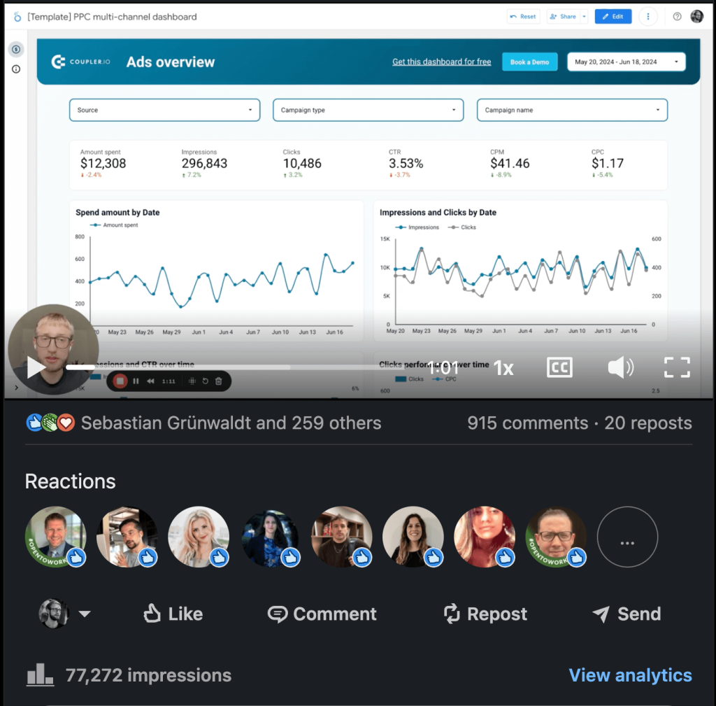This screenshot has height=706, width=716.
Task: Click the Repost button
Action: coord(485,614)
